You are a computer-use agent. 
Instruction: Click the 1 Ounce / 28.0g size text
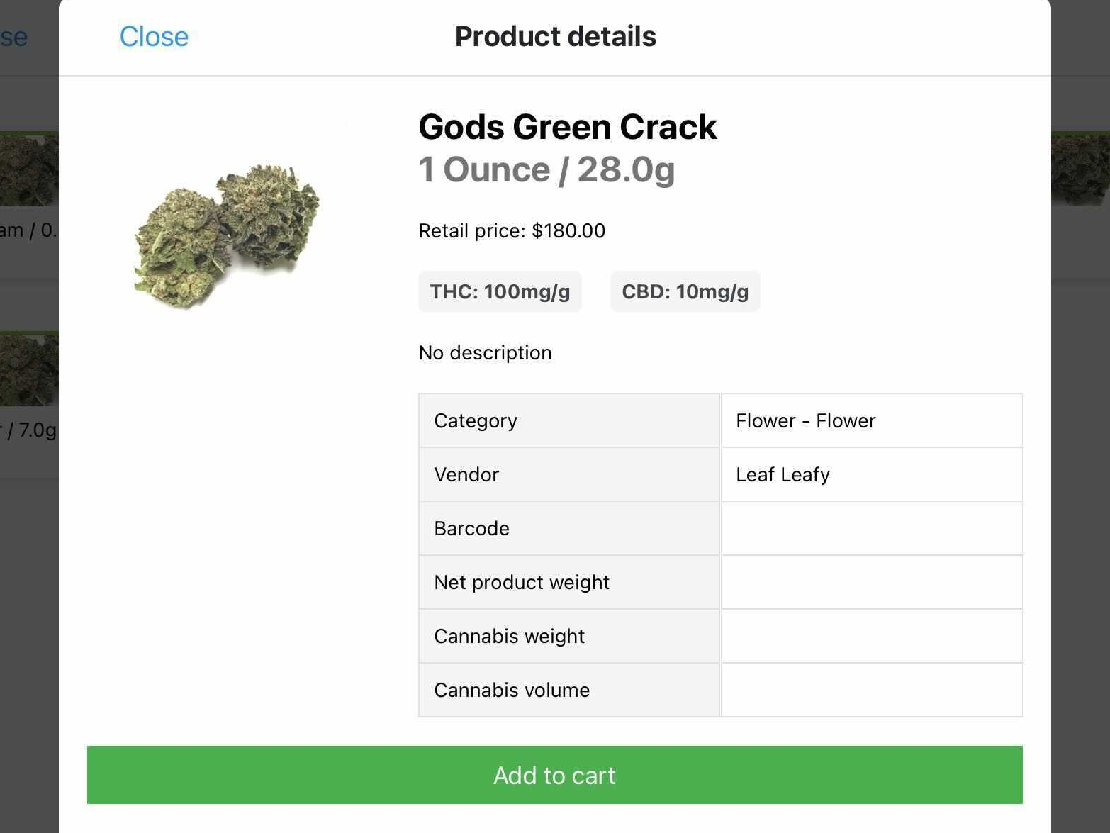[x=546, y=170]
